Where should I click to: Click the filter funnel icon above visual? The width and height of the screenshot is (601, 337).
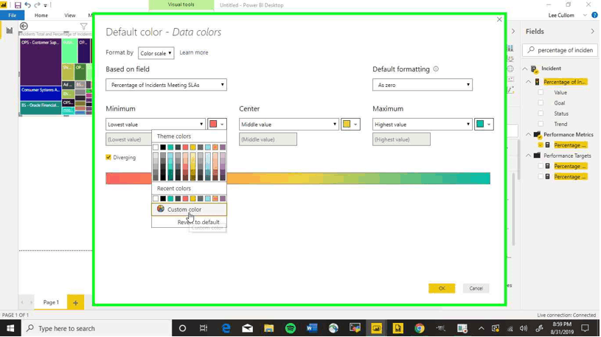click(83, 27)
